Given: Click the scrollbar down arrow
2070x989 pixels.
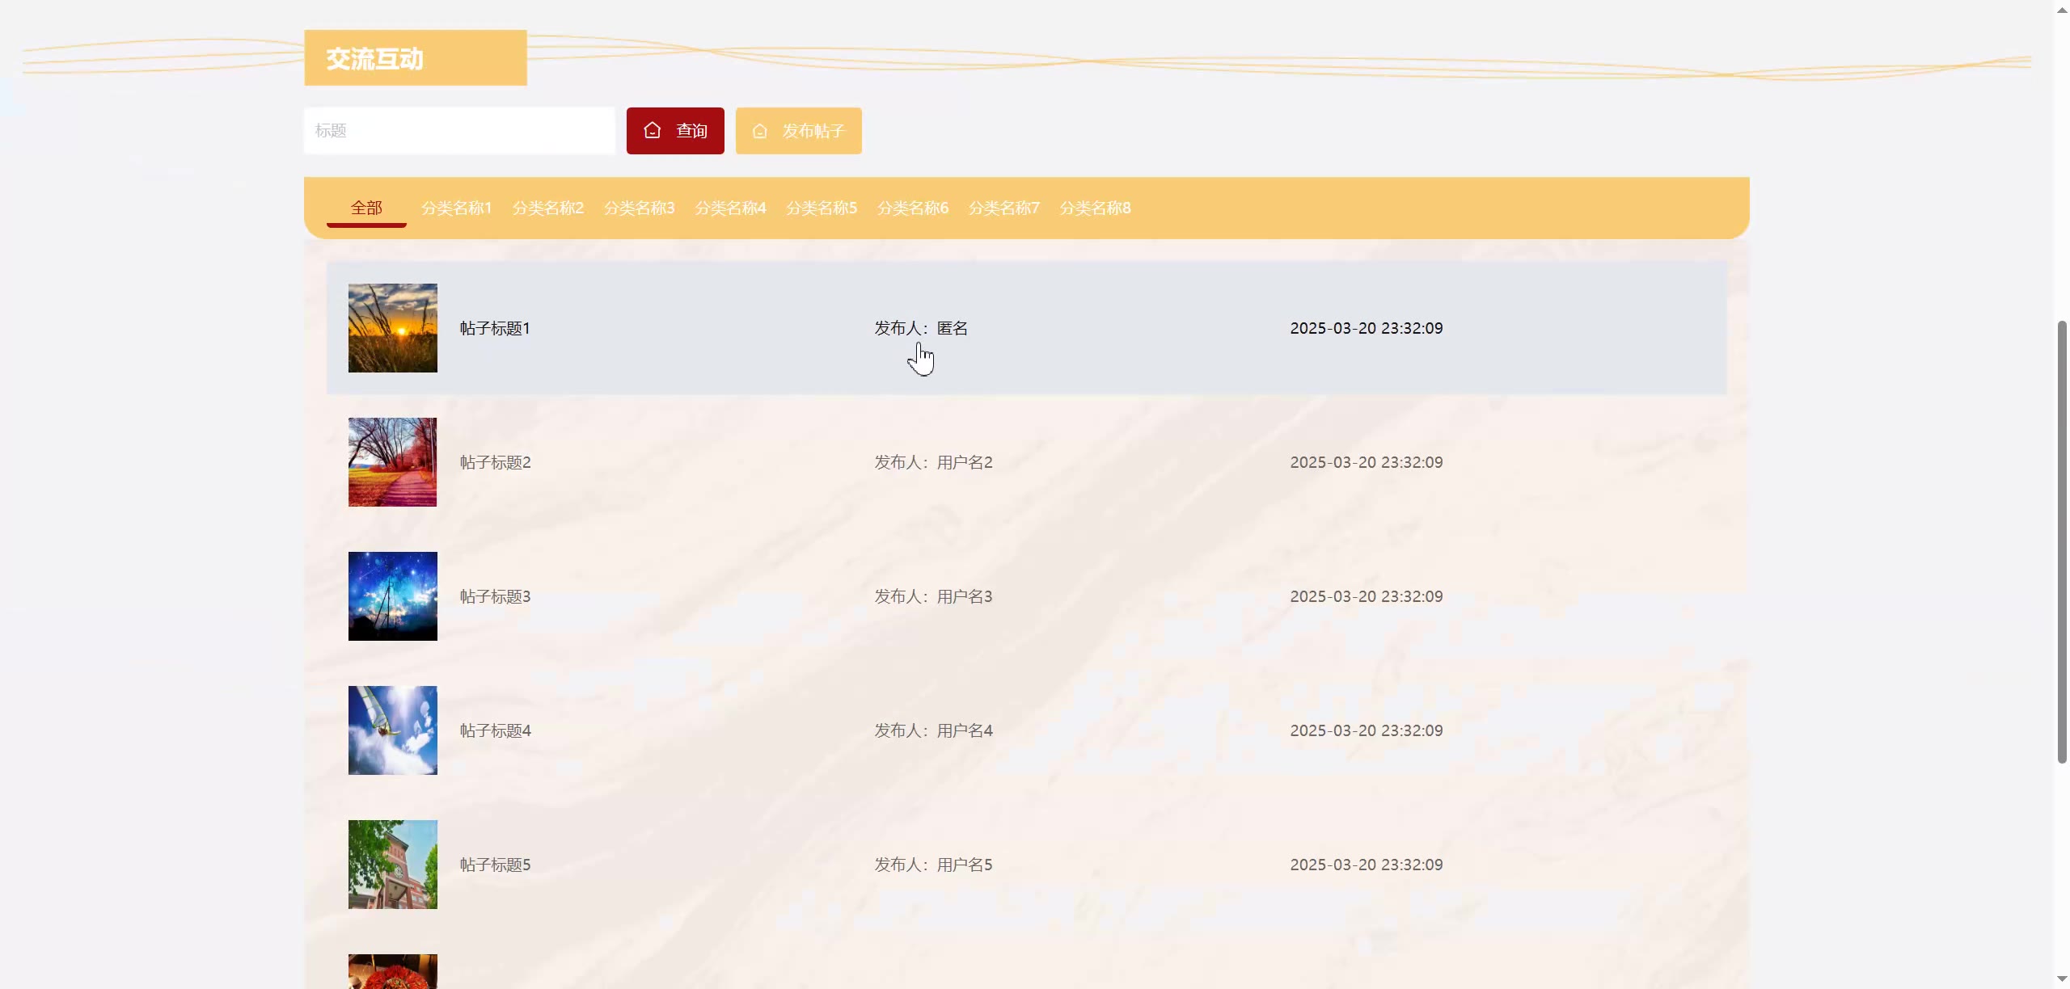Looking at the screenshot, I should coord(2062,979).
